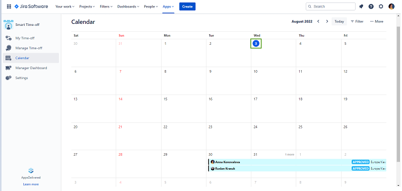402x191 pixels.
Task: Click the Settings sidebar icon
Action: (8, 78)
